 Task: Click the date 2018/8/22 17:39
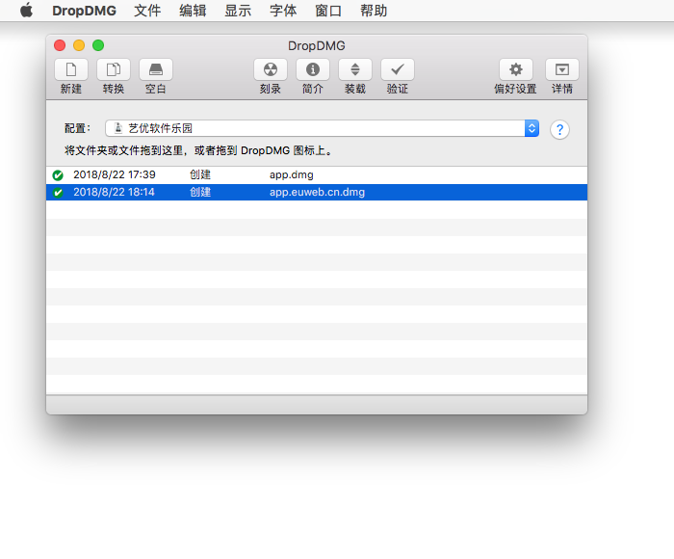pyautogui.click(x=115, y=174)
